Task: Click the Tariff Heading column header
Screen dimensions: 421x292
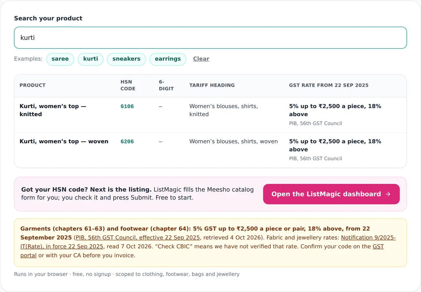Action: pyautogui.click(x=212, y=85)
